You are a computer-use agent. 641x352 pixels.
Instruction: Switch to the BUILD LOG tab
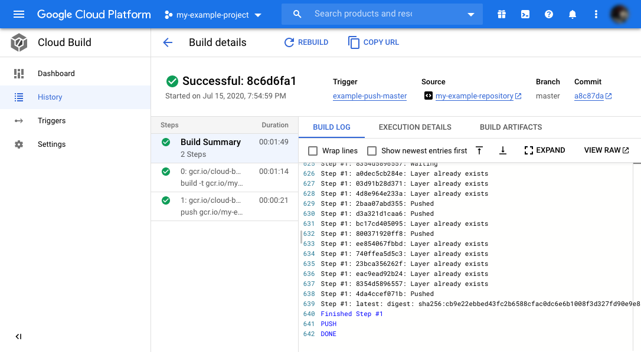[332, 127]
